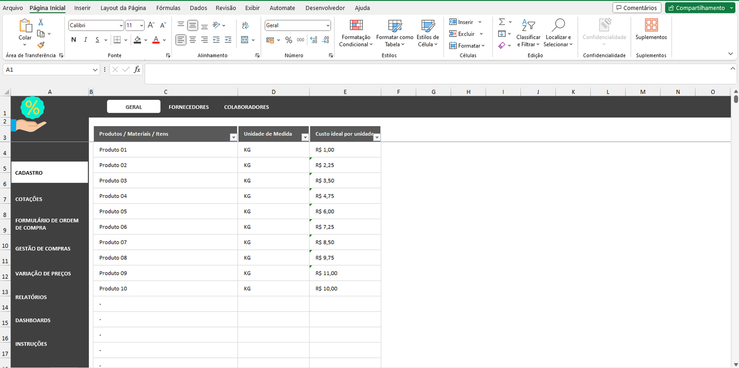This screenshot has width=739, height=368.
Task: Toggle italic formatting
Action: (x=85, y=40)
